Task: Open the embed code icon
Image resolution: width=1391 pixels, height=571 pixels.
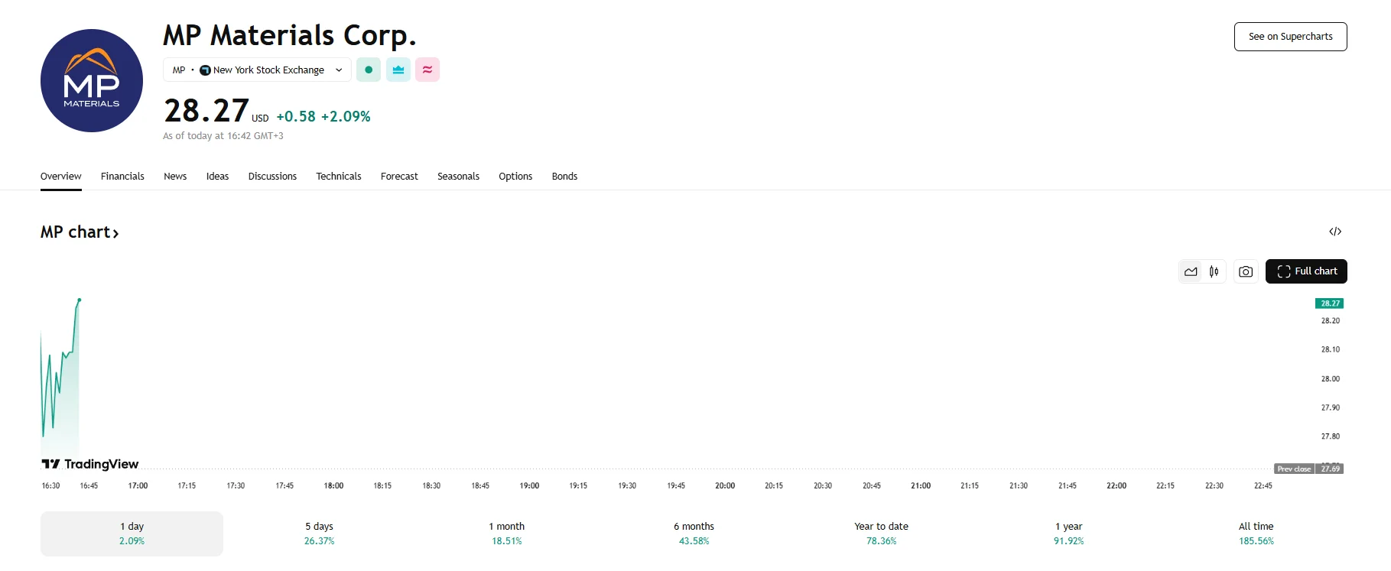Action: (1335, 232)
